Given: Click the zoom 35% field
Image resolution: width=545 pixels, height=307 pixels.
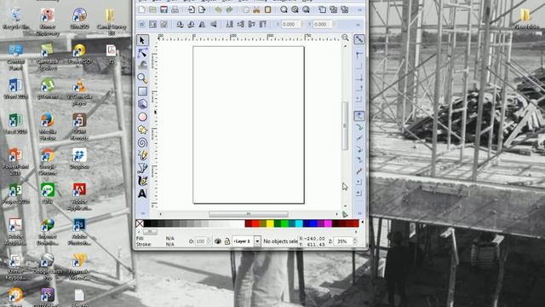Looking at the screenshot, I should click(342, 240).
